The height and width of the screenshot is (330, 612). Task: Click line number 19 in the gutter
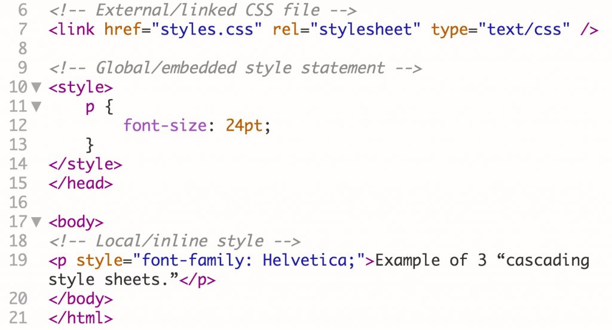click(x=18, y=261)
